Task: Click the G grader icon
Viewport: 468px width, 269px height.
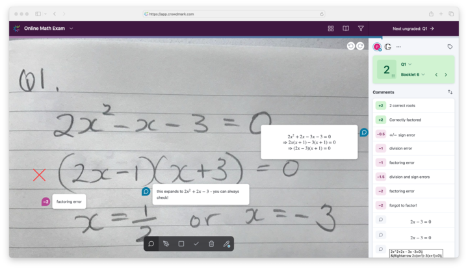Action: pyautogui.click(x=387, y=47)
